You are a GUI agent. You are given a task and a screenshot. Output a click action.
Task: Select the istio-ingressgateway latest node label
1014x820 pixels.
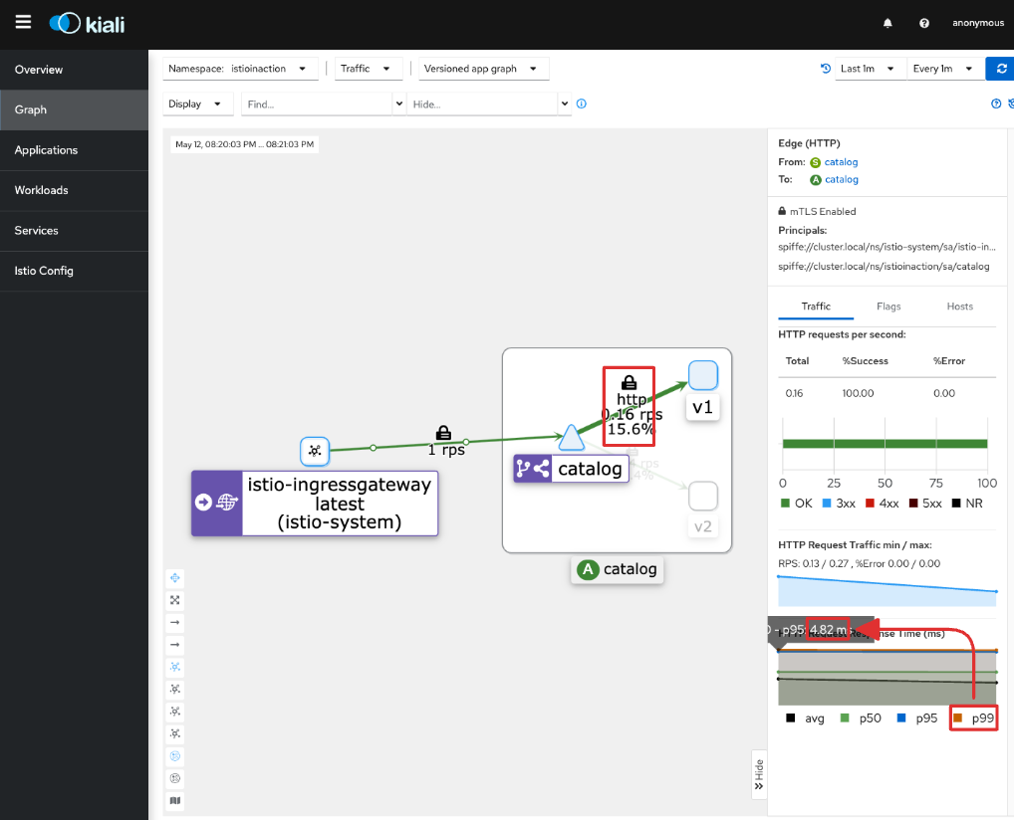[315, 504]
